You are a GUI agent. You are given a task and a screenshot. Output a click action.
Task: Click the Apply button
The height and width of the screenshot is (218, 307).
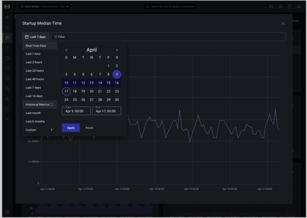pos(71,128)
